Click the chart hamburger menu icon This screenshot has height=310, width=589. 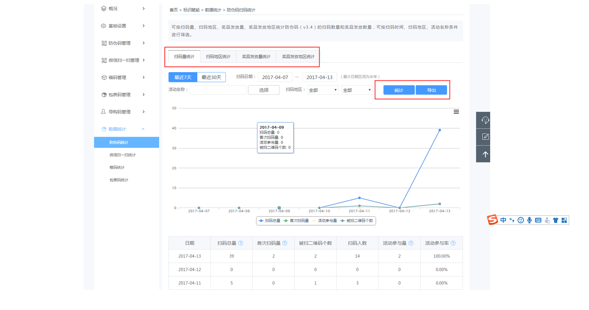pyautogui.click(x=456, y=112)
